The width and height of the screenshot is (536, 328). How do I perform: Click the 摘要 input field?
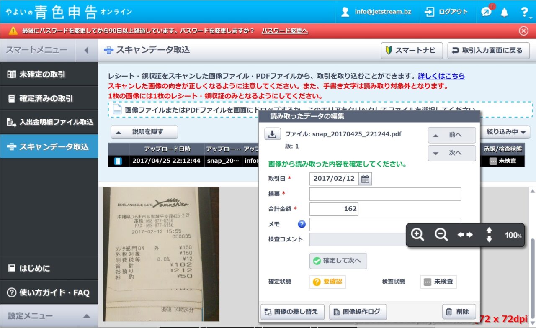coord(385,194)
